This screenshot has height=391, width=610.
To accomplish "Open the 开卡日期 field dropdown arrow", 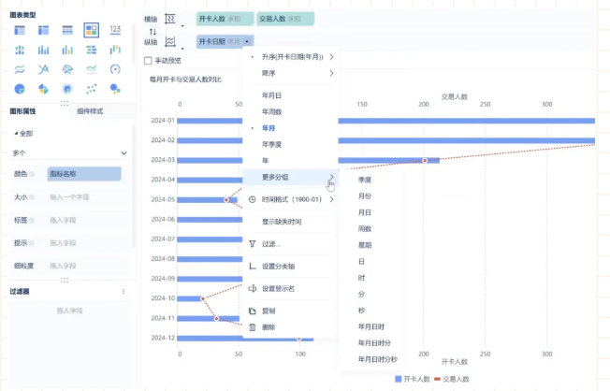I will (x=246, y=41).
